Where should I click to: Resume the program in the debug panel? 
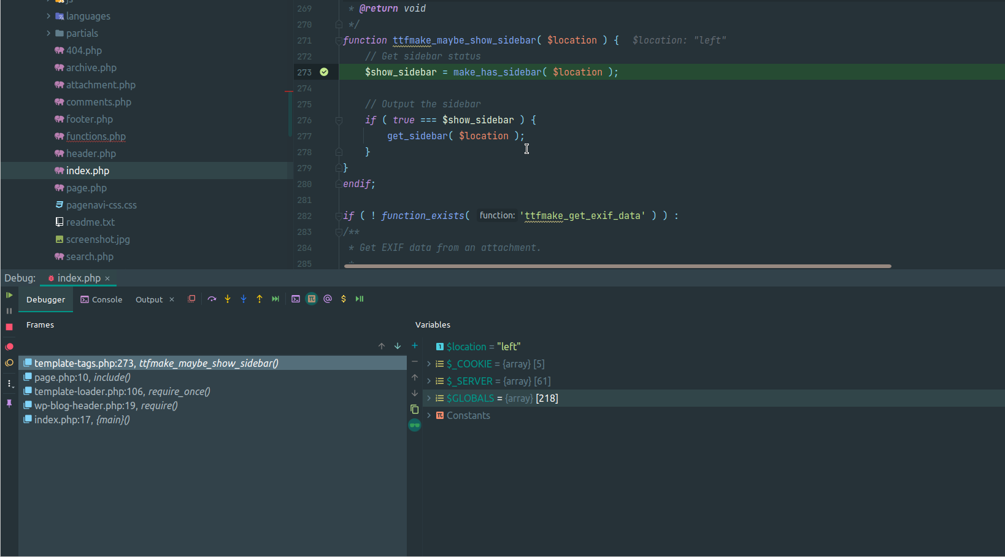click(9, 295)
